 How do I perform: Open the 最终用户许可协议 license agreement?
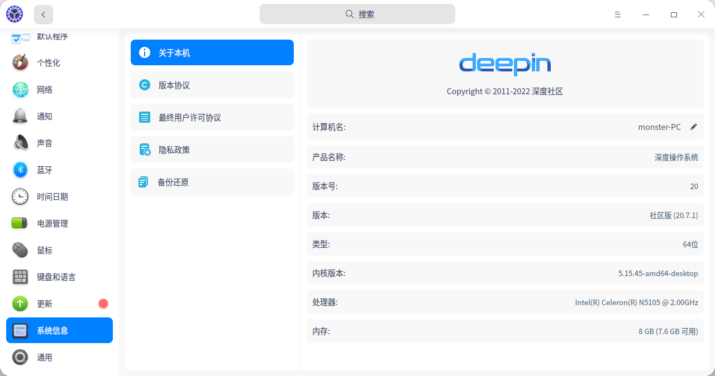click(212, 117)
